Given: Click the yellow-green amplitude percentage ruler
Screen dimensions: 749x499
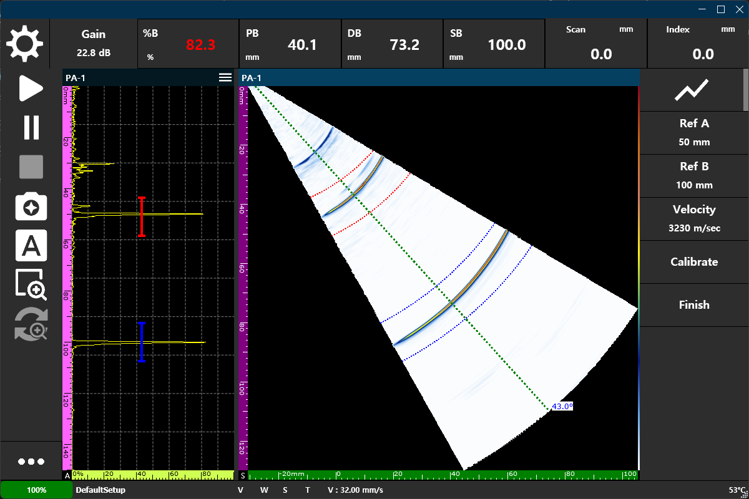Looking at the screenshot, I should tap(152, 475).
